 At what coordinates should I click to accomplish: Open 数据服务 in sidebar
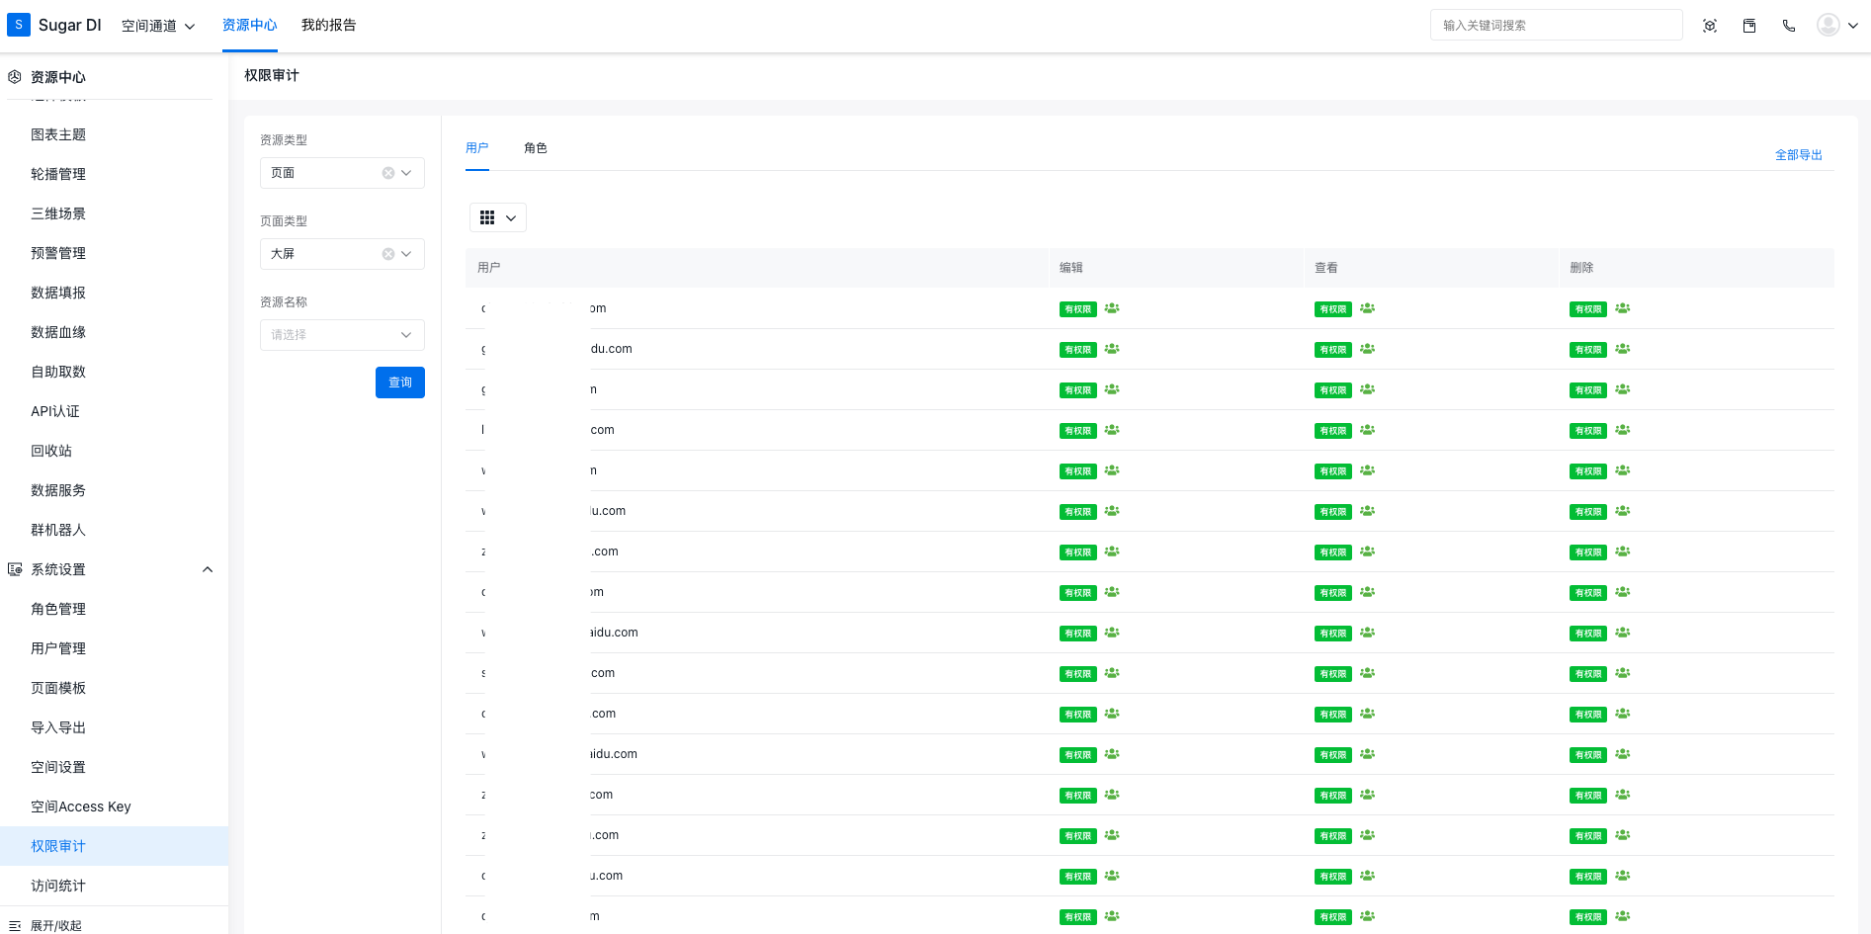click(x=58, y=490)
